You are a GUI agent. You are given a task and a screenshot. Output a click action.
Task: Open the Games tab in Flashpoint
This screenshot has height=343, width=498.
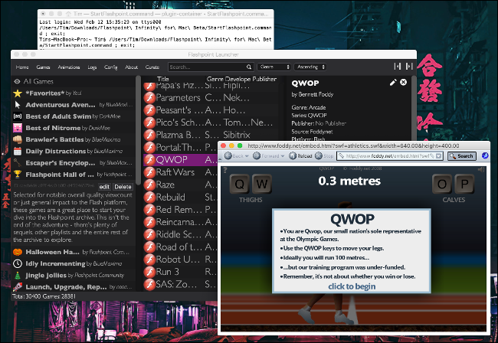tap(44, 67)
